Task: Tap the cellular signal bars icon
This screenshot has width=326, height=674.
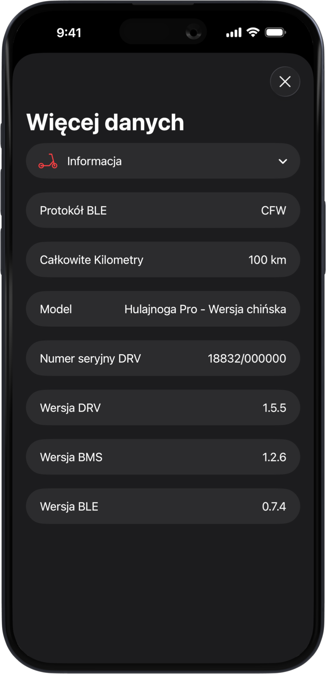Action: coord(234,32)
